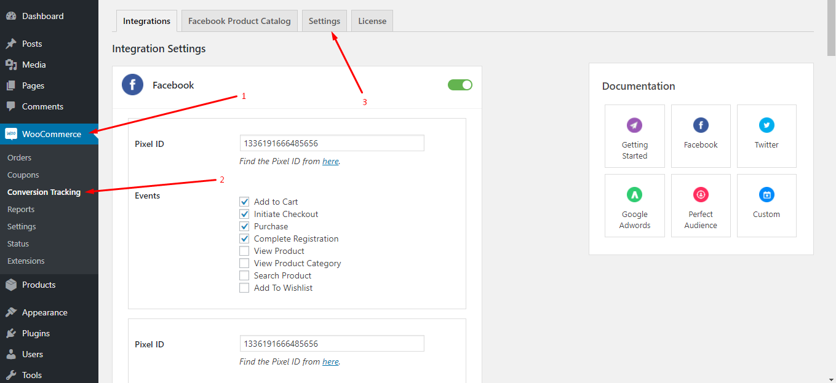Open the Orders submenu item

coord(19,157)
